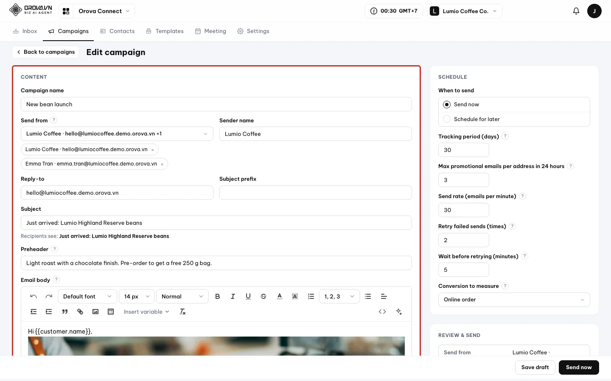Switch to the Templates tab

tap(165, 31)
